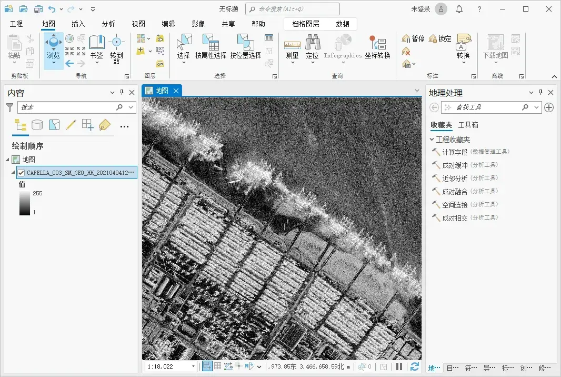Click the refresh map icon in status bar
This screenshot has width=561, height=377.
pos(415,366)
